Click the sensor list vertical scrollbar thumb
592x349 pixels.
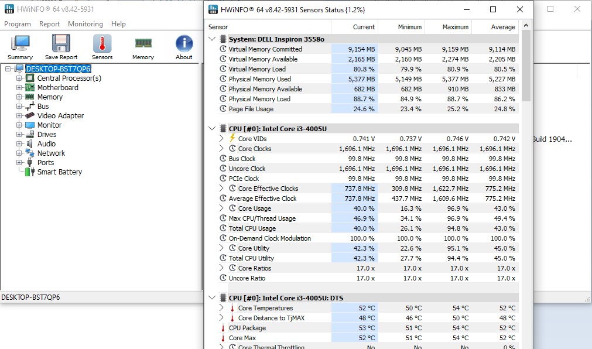tap(526, 66)
